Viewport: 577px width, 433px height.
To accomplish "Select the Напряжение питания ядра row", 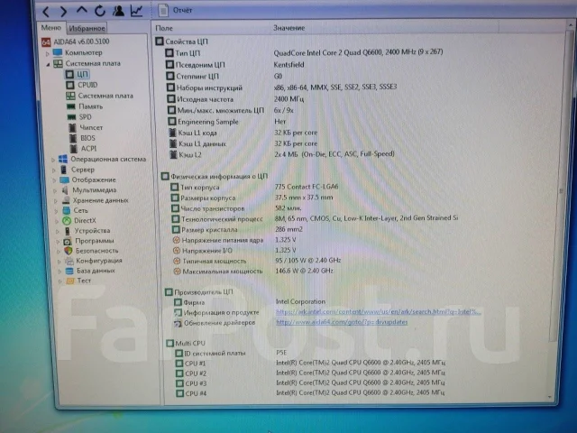I will [x=234, y=240].
